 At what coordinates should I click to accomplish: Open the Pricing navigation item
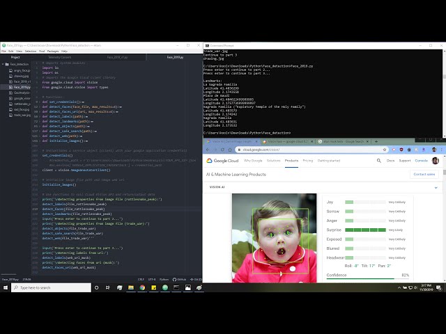[x=308, y=161]
